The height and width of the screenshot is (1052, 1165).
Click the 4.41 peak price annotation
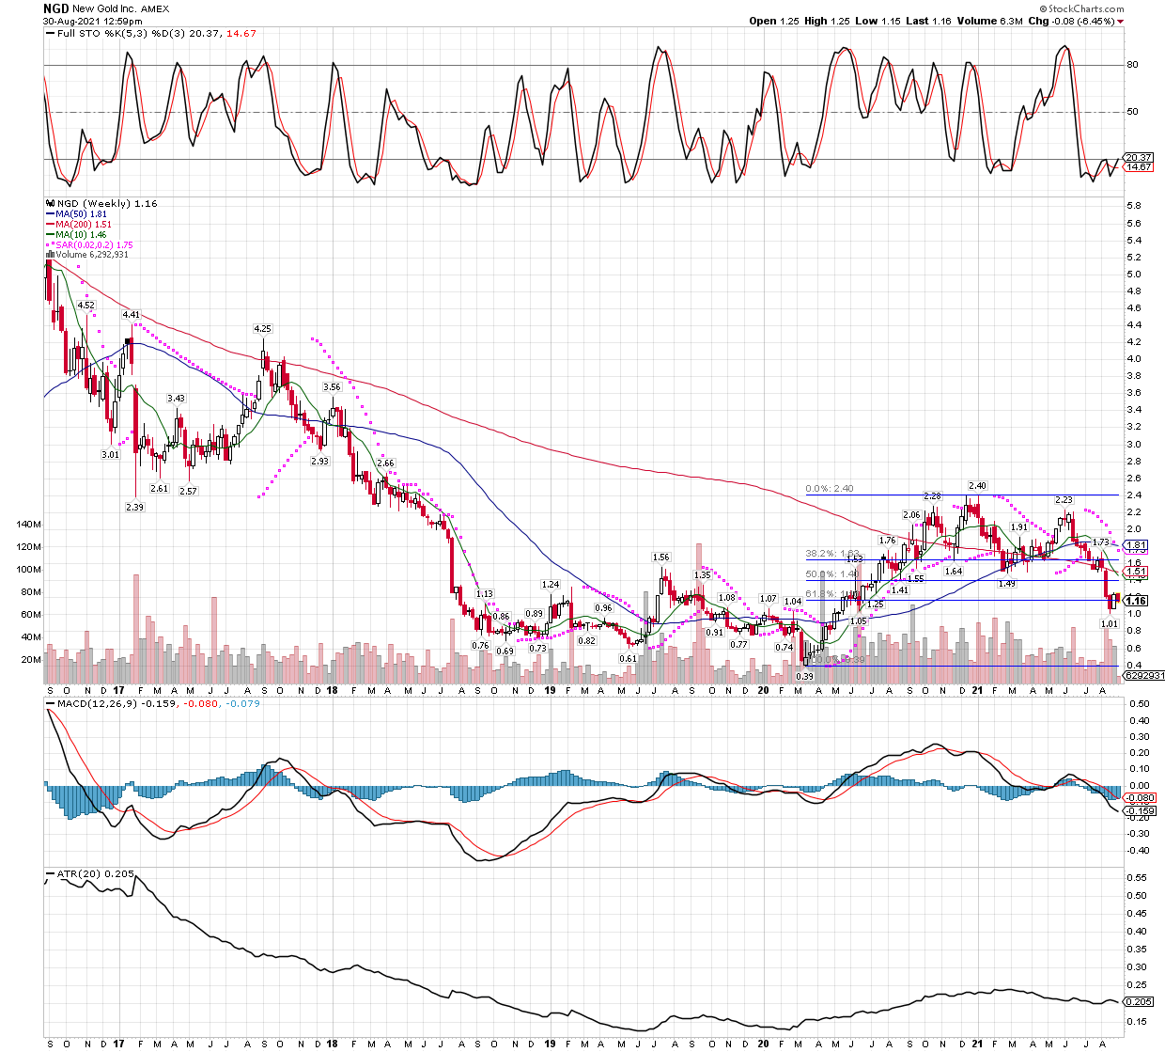[131, 315]
